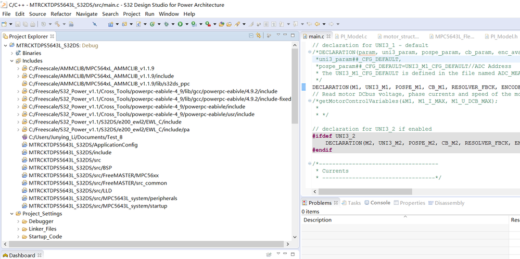Click the Save All toolbar icon
Screen dimensions: 520x259
25,24
